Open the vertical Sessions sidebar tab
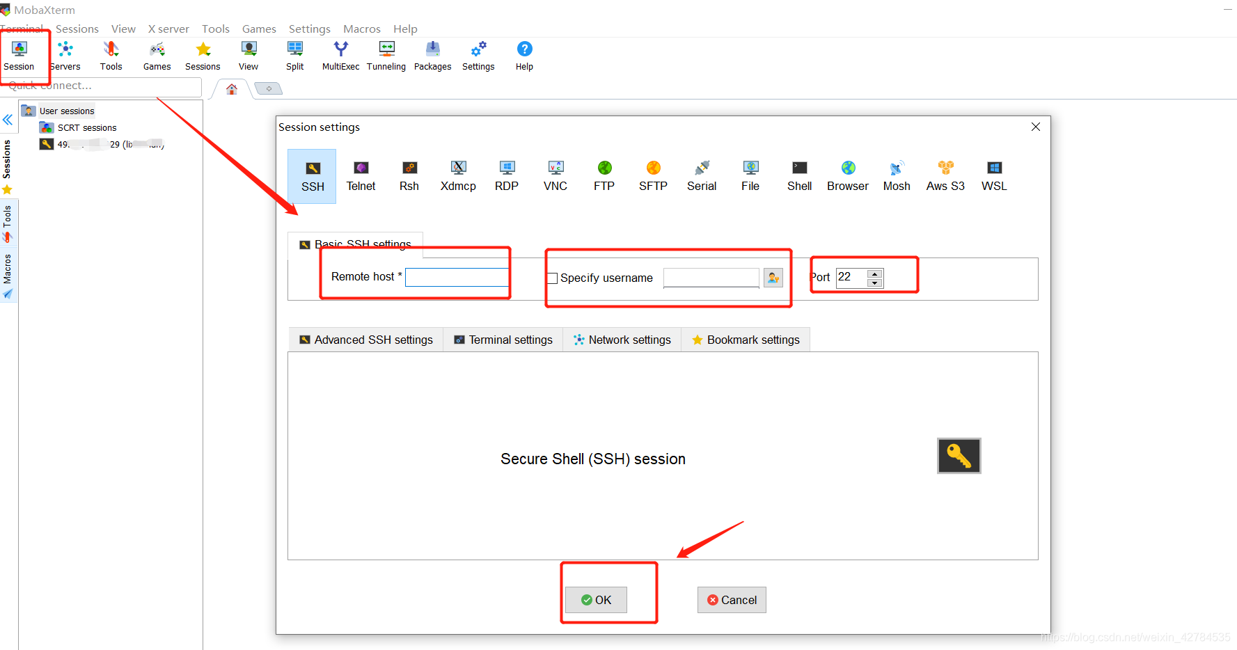The width and height of the screenshot is (1237, 650). pos(7,167)
